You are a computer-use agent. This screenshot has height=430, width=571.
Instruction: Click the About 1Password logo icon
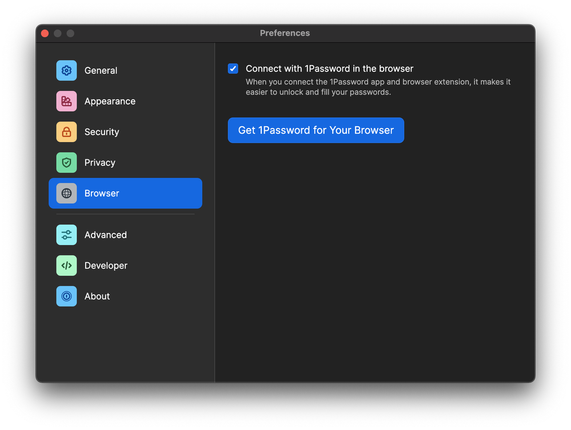66,296
